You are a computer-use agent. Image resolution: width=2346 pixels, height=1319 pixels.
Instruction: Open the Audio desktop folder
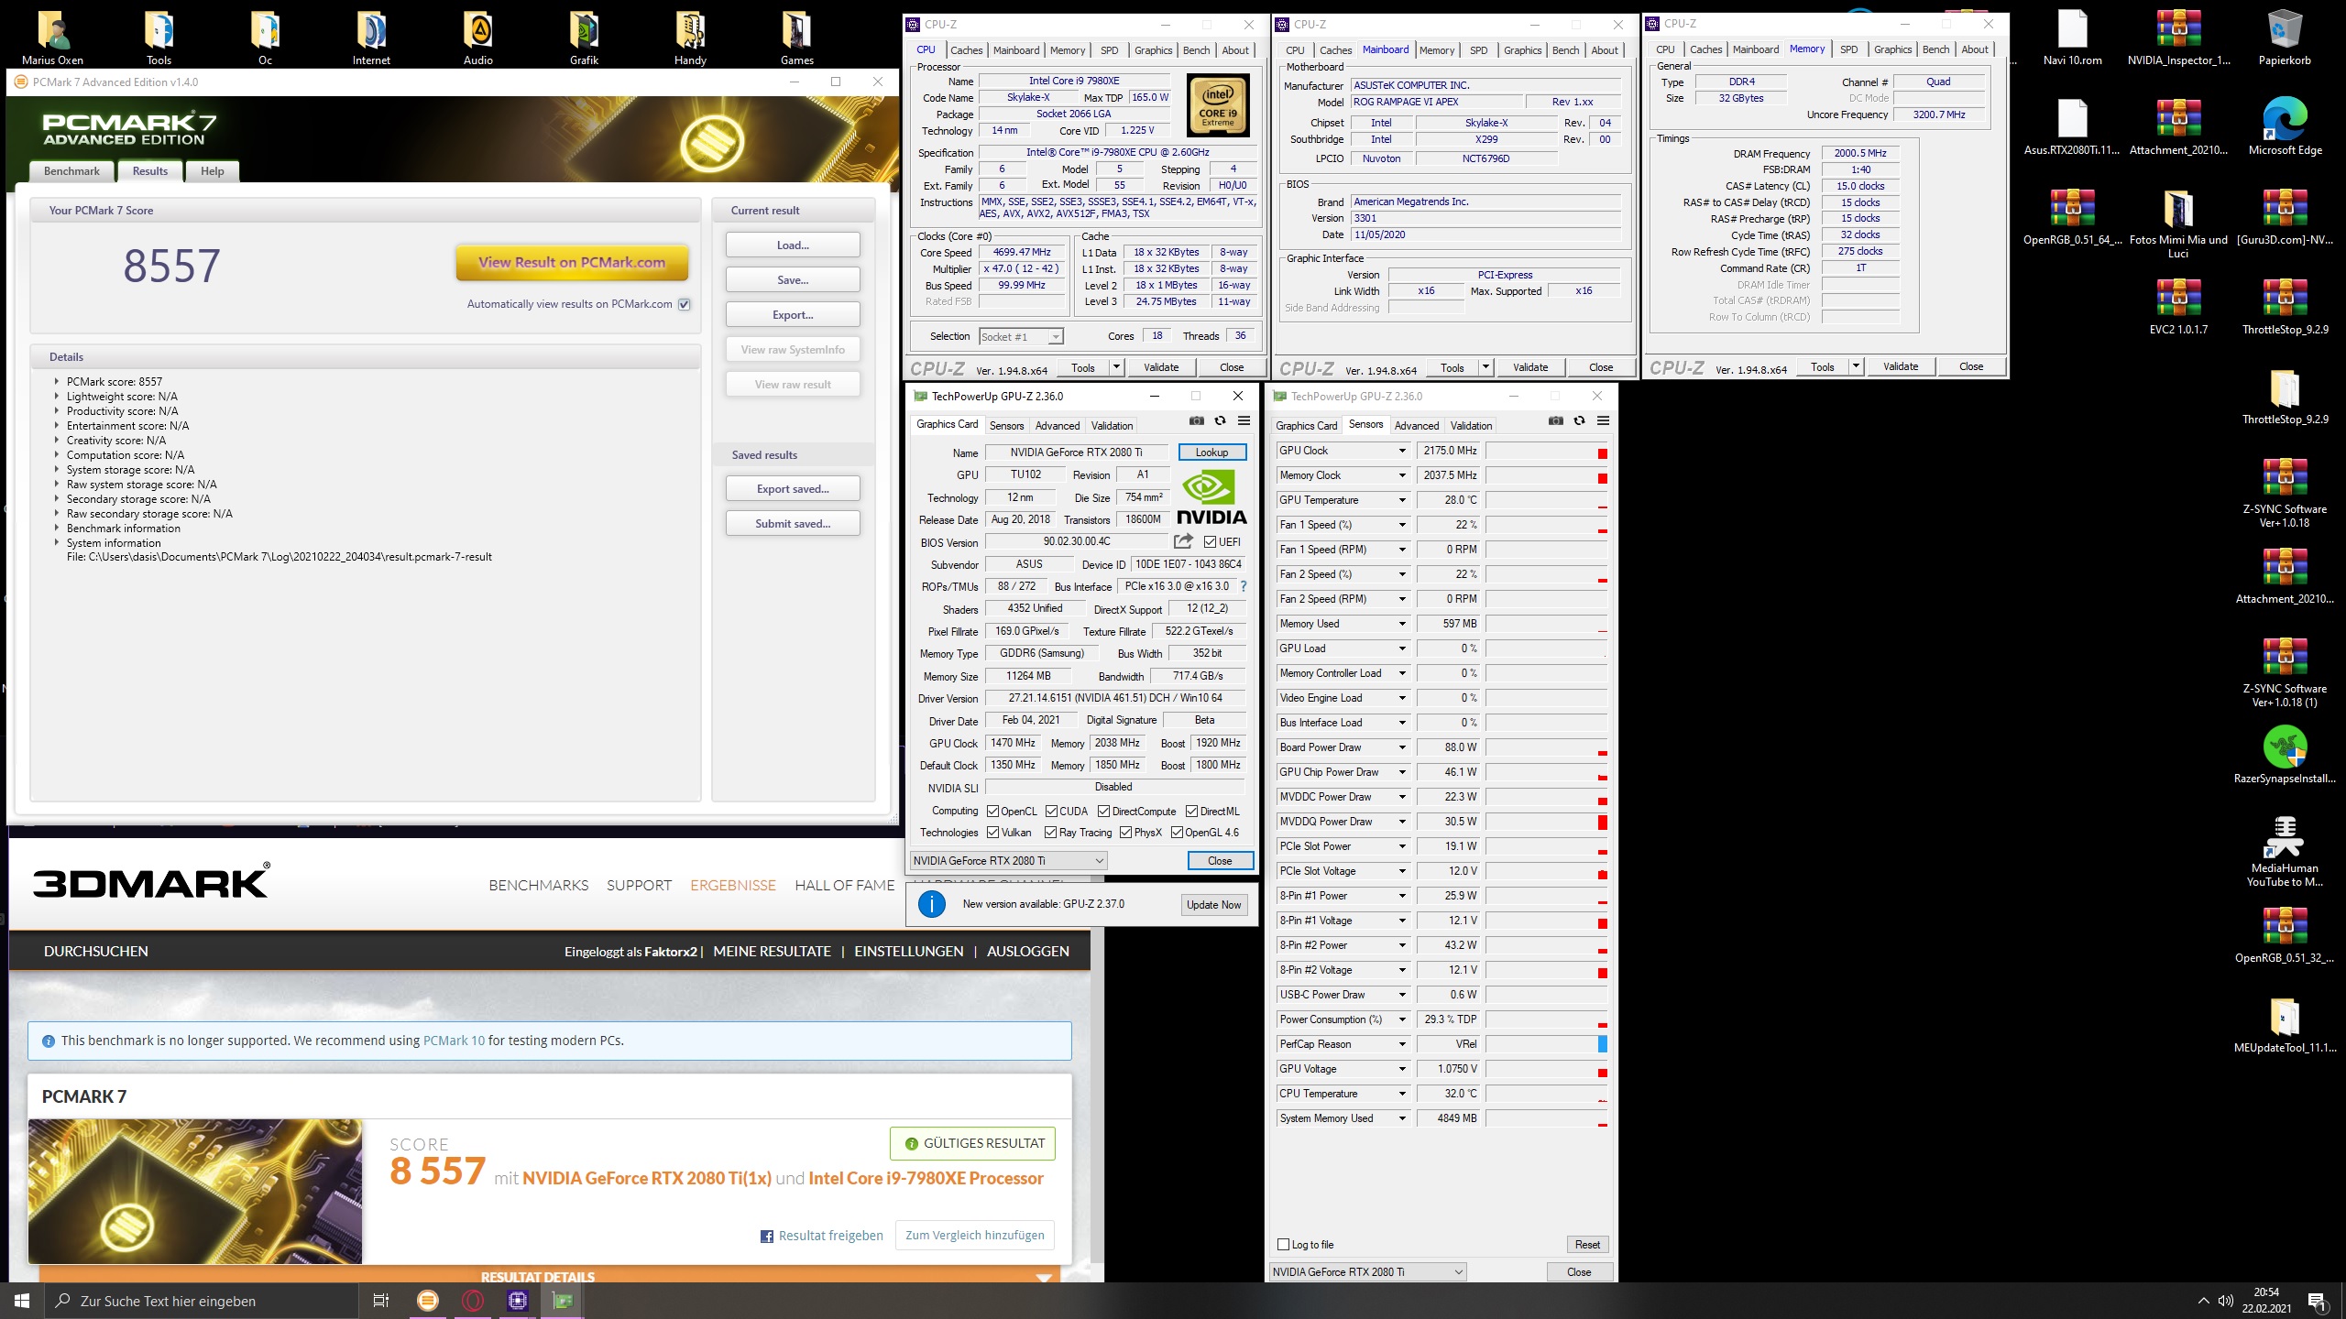coord(477,38)
